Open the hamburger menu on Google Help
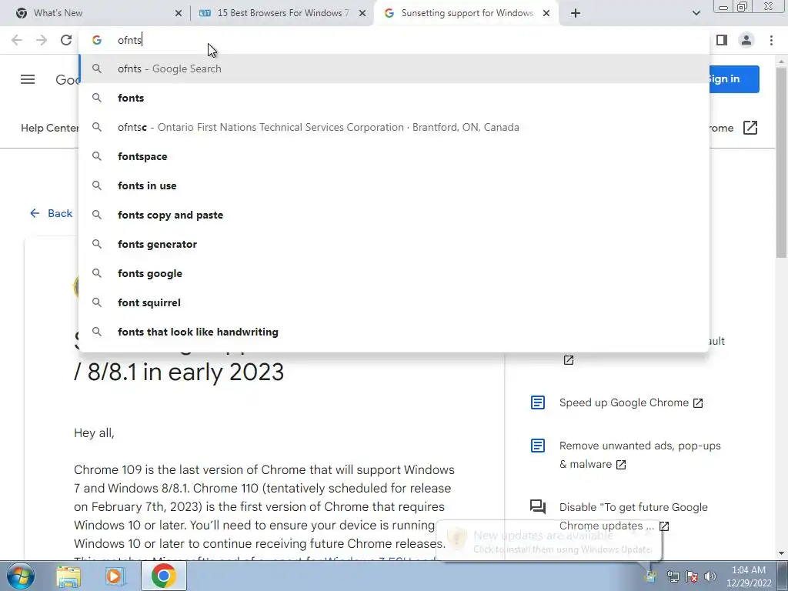This screenshot has width=788, height=591. pos(28,79)
